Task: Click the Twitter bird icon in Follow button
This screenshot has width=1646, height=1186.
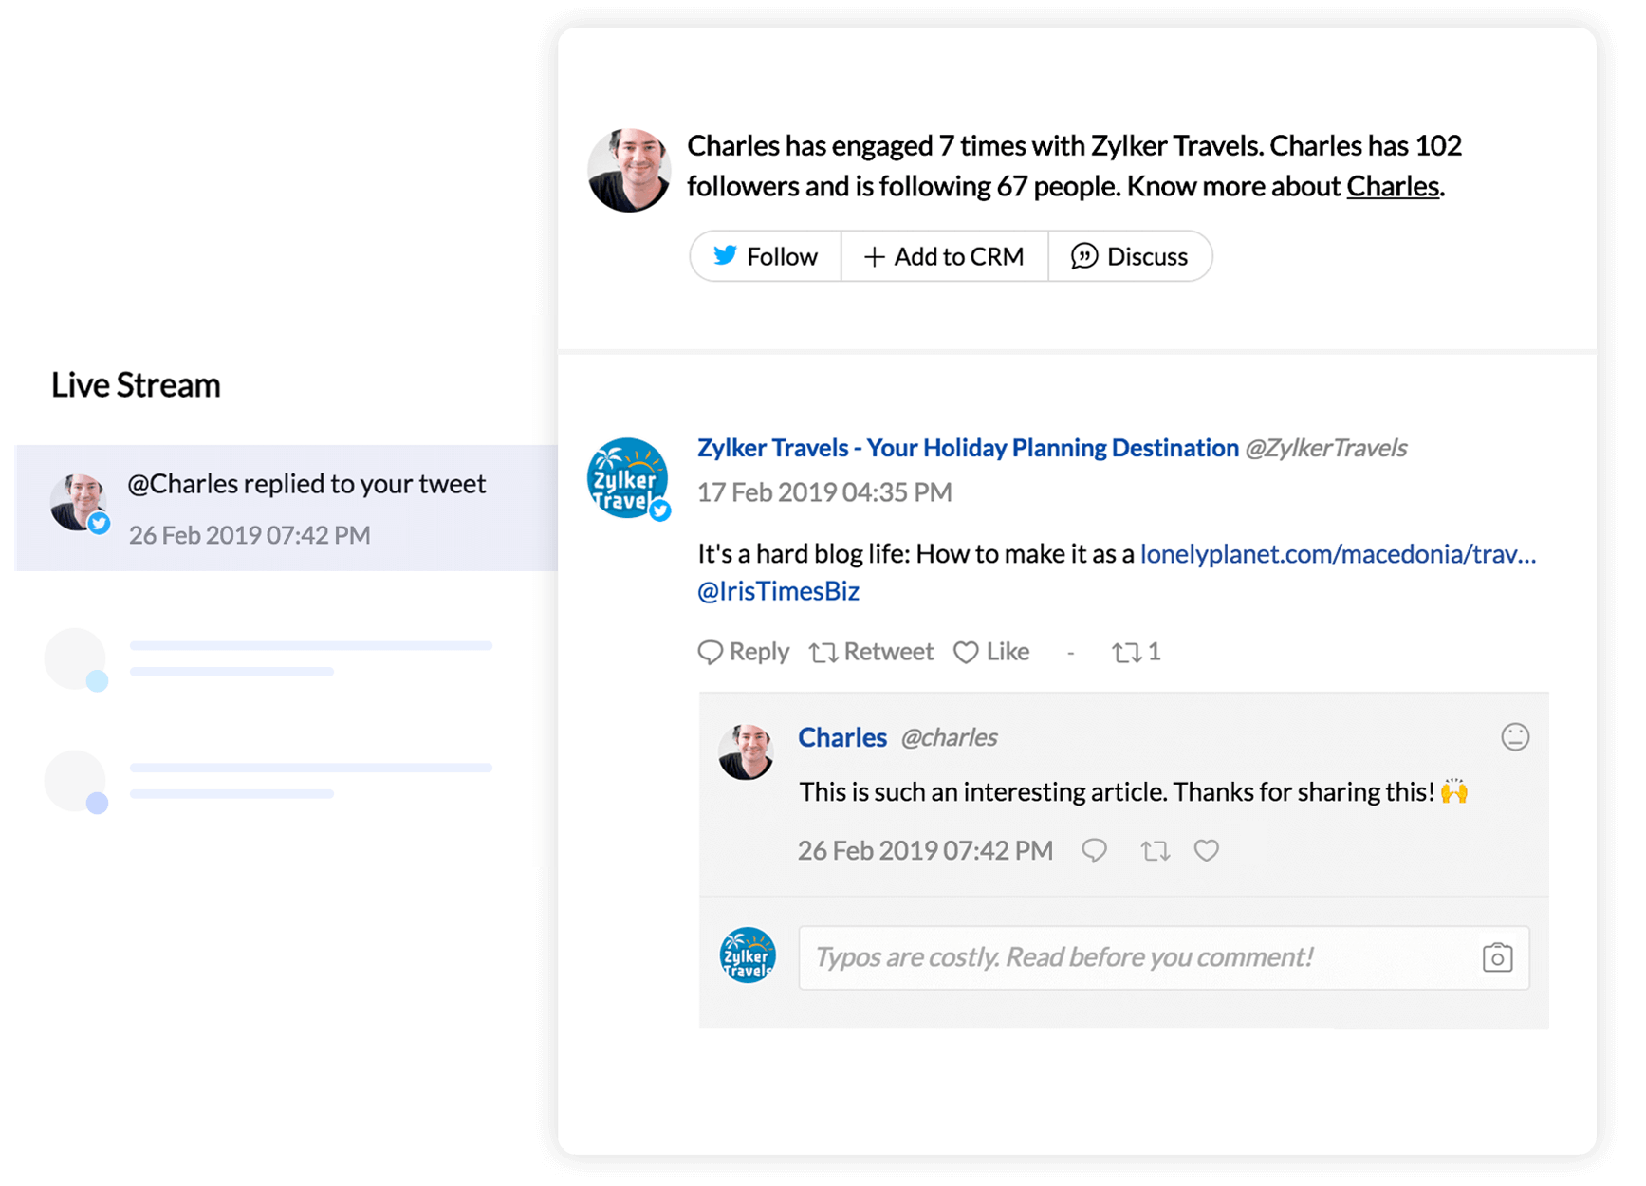Action: 725,255
